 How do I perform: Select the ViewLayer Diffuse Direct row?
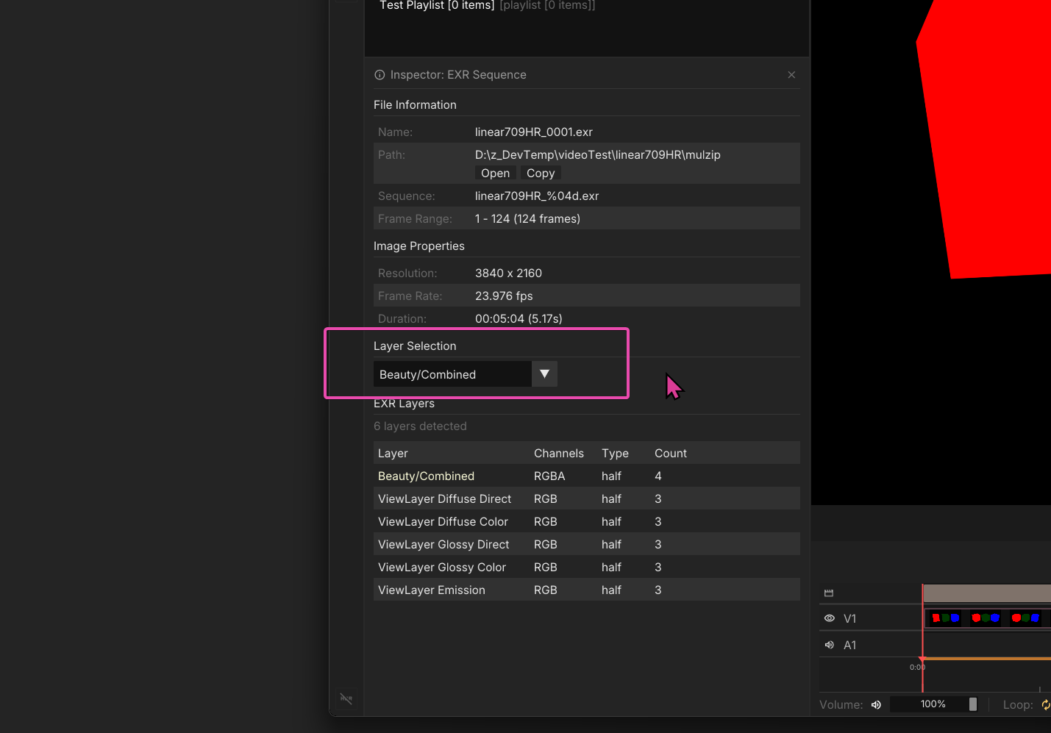[x=444, y=499]
